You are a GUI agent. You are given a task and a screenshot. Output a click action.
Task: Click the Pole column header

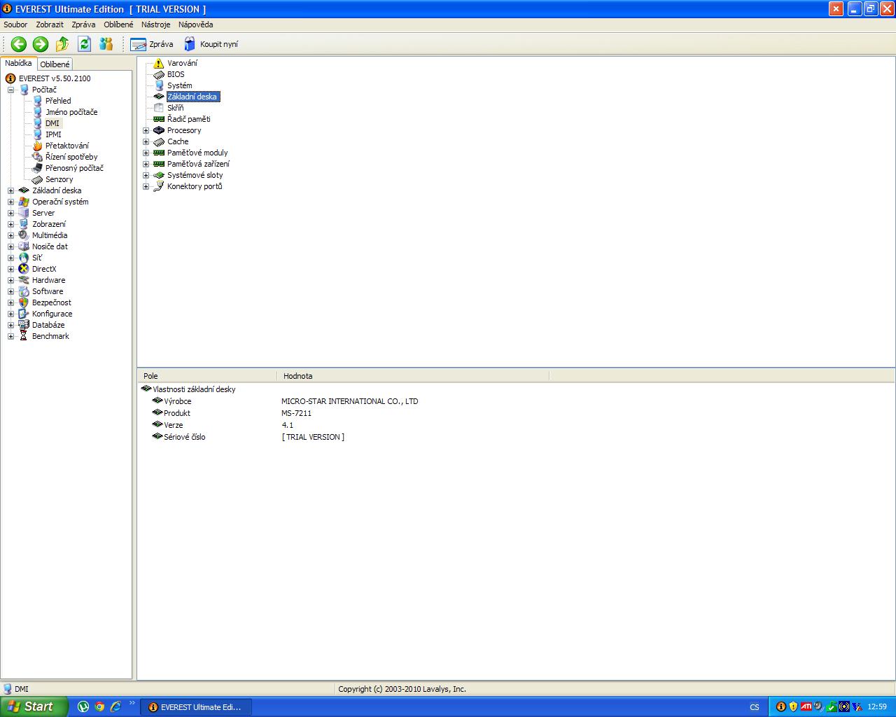click(x=207, y=376)
